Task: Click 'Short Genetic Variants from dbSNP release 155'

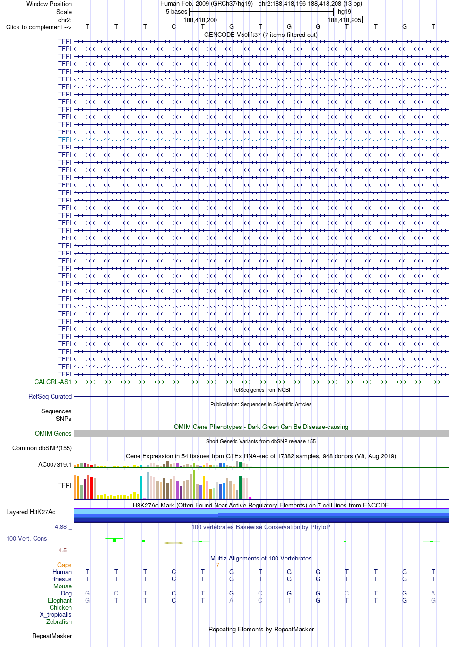Action: tap(261, 441)
